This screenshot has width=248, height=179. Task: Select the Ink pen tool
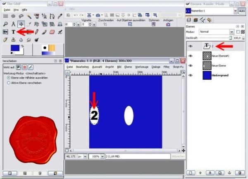click(x=5, y=40)
